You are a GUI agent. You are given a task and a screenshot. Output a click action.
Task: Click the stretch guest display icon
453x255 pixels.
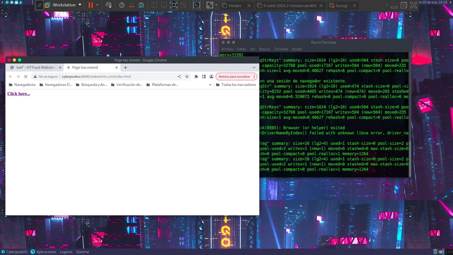click(x=210, y=5)
